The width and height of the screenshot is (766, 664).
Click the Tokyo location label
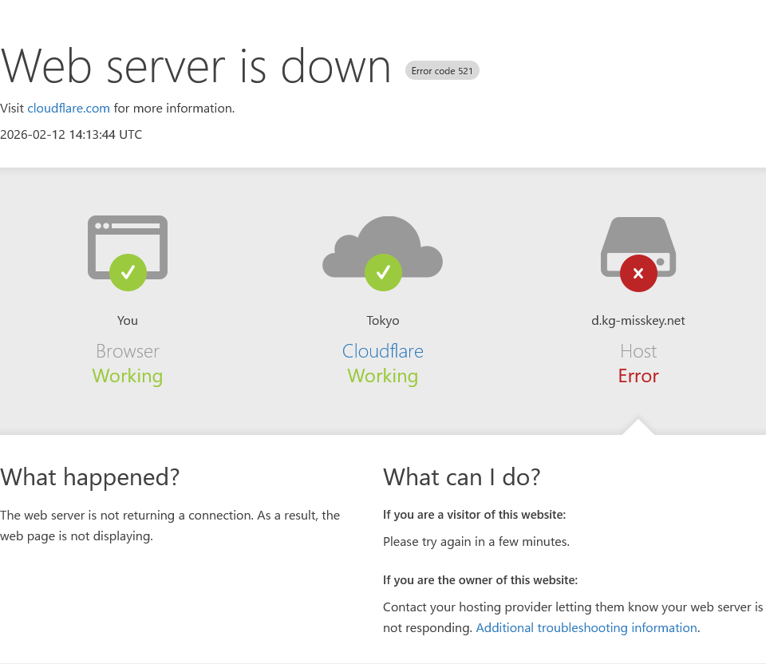click(x=383, y=321)
